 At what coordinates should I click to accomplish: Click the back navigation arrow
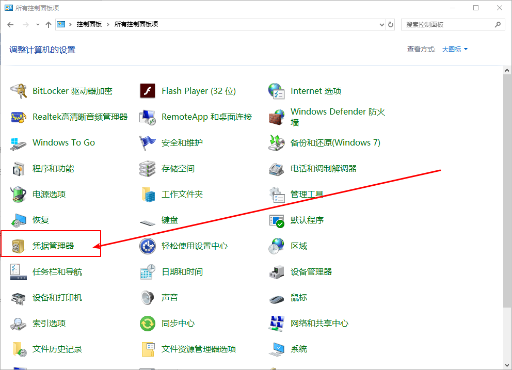coord(10,24)
